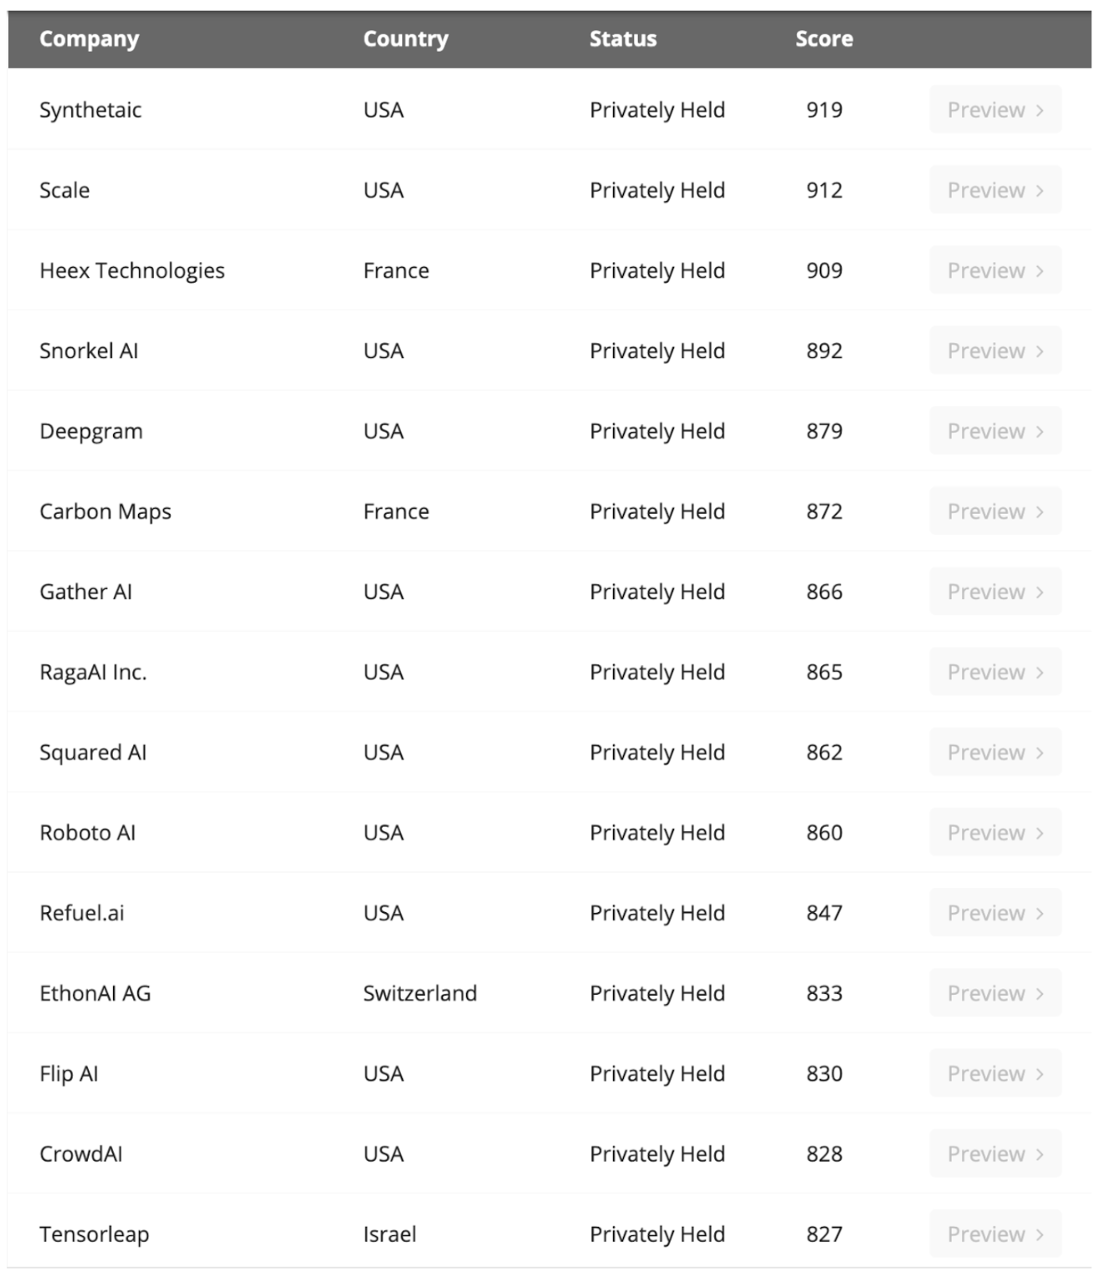Click Preview in the EthonAI AG row
Image resolution: width=1104 pixels, height=1277 pixels.
[994, 993]
